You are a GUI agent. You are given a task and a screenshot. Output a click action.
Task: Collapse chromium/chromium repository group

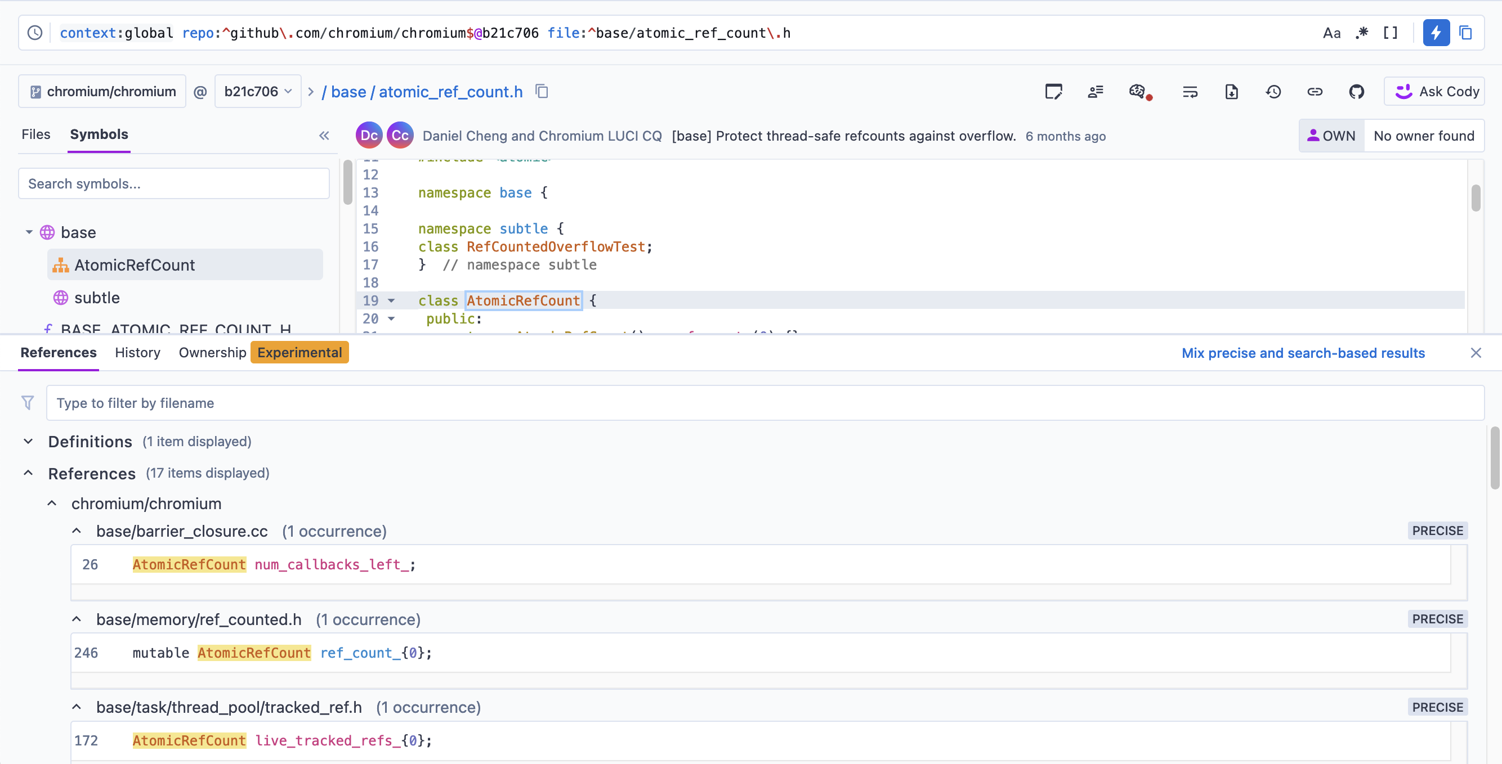[x=52, y=503]
